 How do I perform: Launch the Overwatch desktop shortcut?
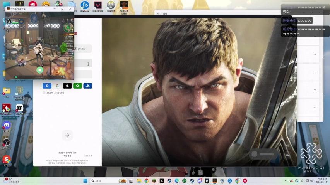[111, 6]
